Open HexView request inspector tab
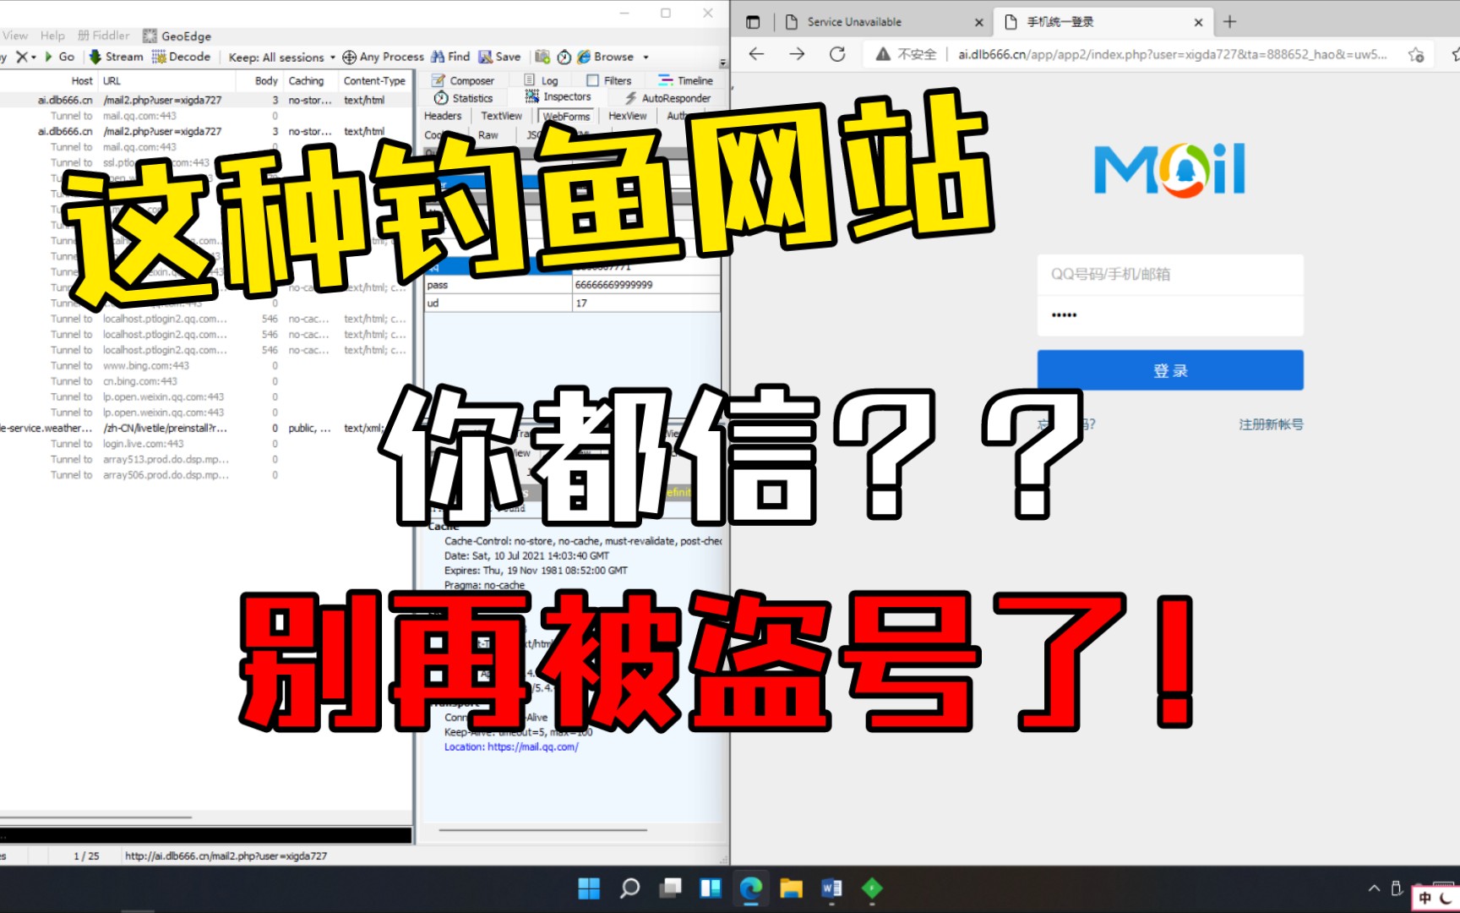This screenshot has width=1460, height=913. 628,116
